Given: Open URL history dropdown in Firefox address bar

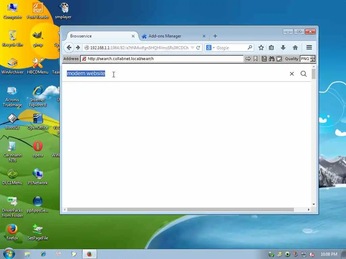Looking at the screenshot, I should pos(192,48).
